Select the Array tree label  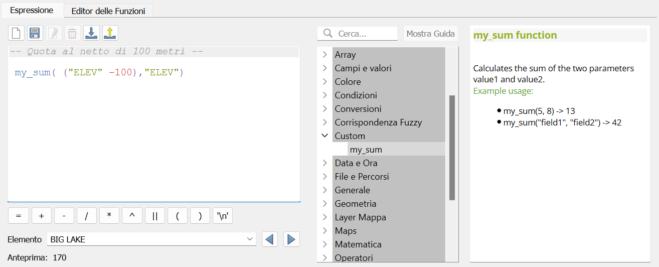(x=345, y=55)
